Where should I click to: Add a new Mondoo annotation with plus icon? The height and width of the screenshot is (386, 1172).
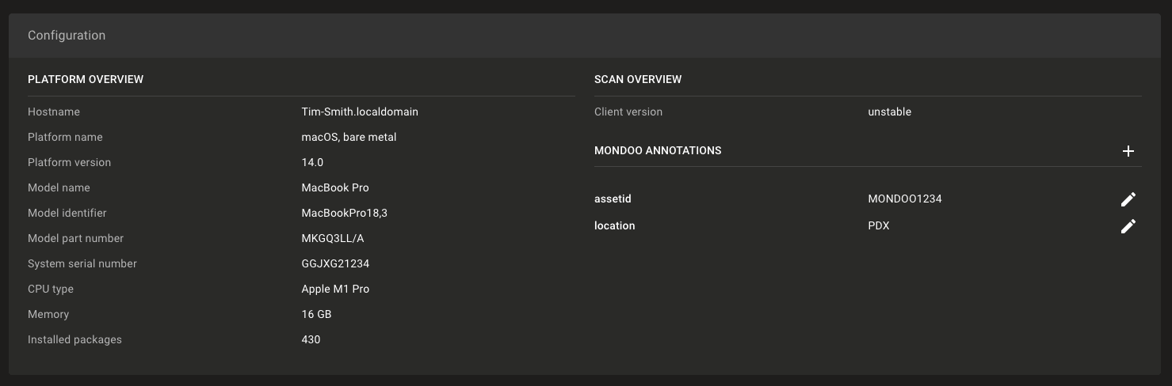pos(1128,151)
